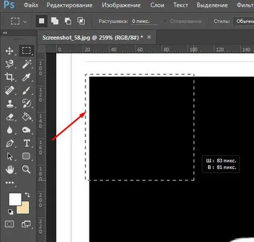Select the Magic Wand tool
Image resolution: width=254 pixels, height=242 pixels.
(26, 64)
